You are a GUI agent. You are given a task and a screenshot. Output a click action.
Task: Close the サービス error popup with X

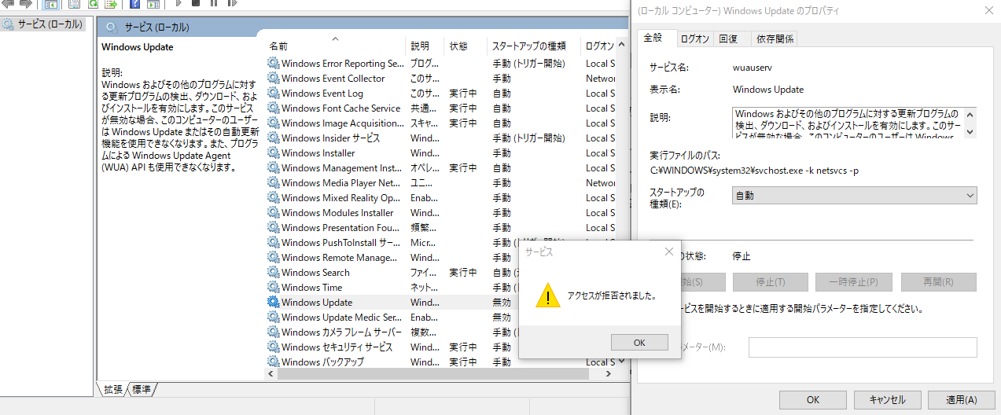pyautogui.click(x=669, y=252)
